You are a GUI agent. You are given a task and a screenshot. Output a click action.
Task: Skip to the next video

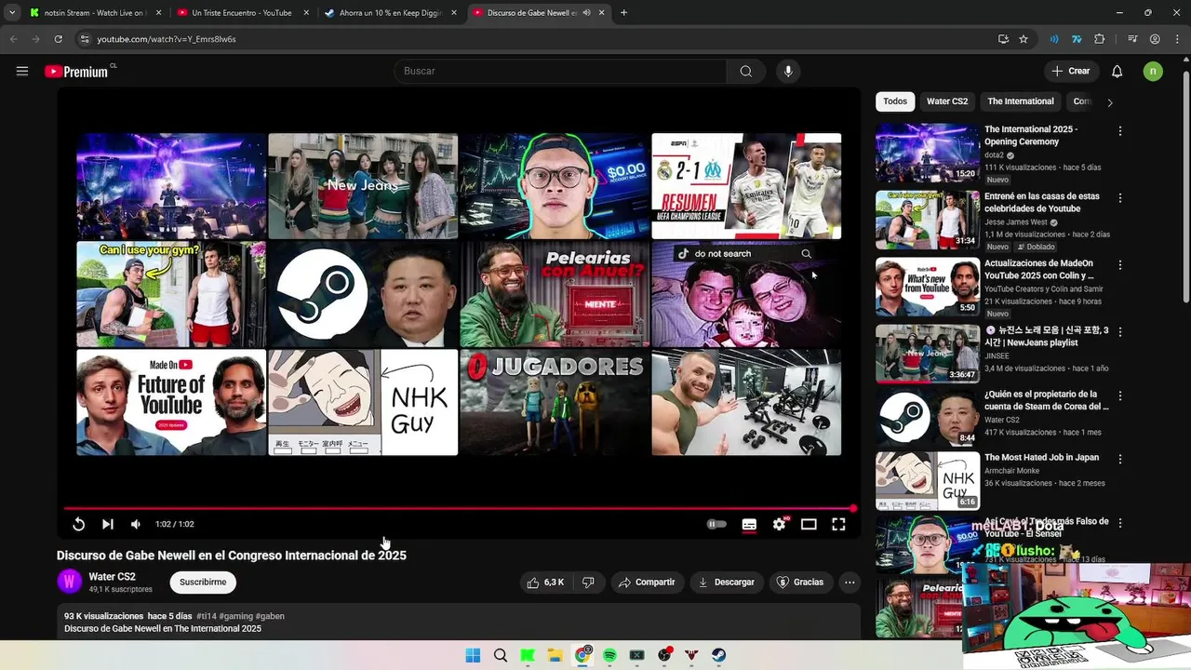pos(108,524)
